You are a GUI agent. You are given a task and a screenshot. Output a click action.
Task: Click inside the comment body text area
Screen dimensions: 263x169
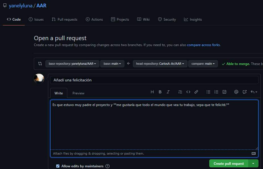click(x=154, y=125)
